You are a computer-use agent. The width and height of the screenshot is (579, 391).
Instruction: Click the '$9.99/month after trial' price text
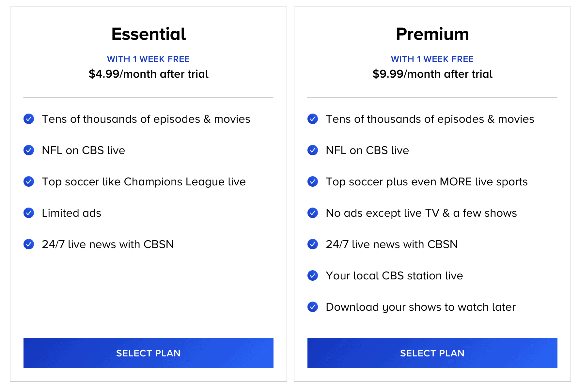tap(432, 74)
